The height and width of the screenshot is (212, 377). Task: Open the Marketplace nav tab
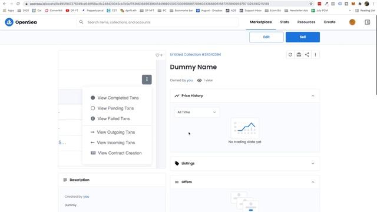[x=261, y=22]
